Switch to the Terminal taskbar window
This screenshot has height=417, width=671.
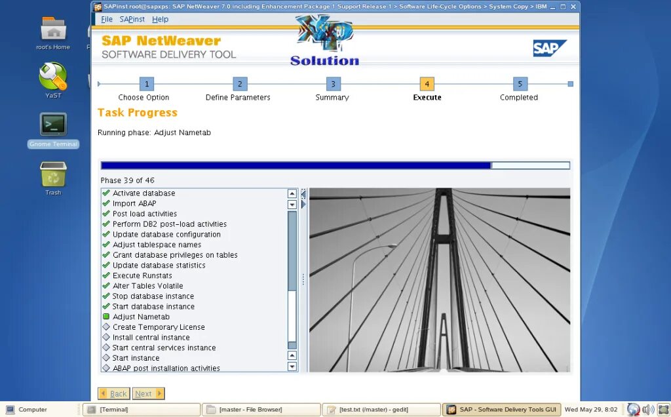coord(142,410)
